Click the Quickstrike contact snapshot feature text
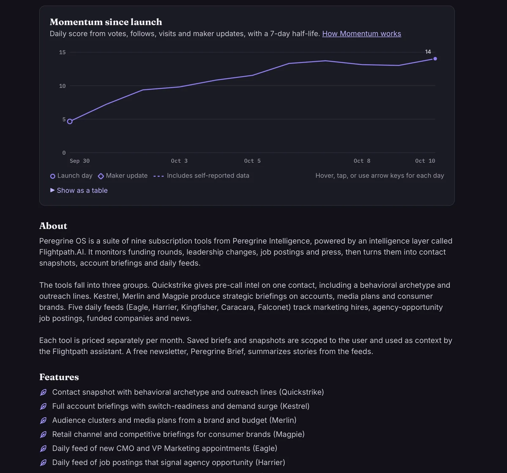This screenshot has height=473, width=507. [x=188, y=392]
